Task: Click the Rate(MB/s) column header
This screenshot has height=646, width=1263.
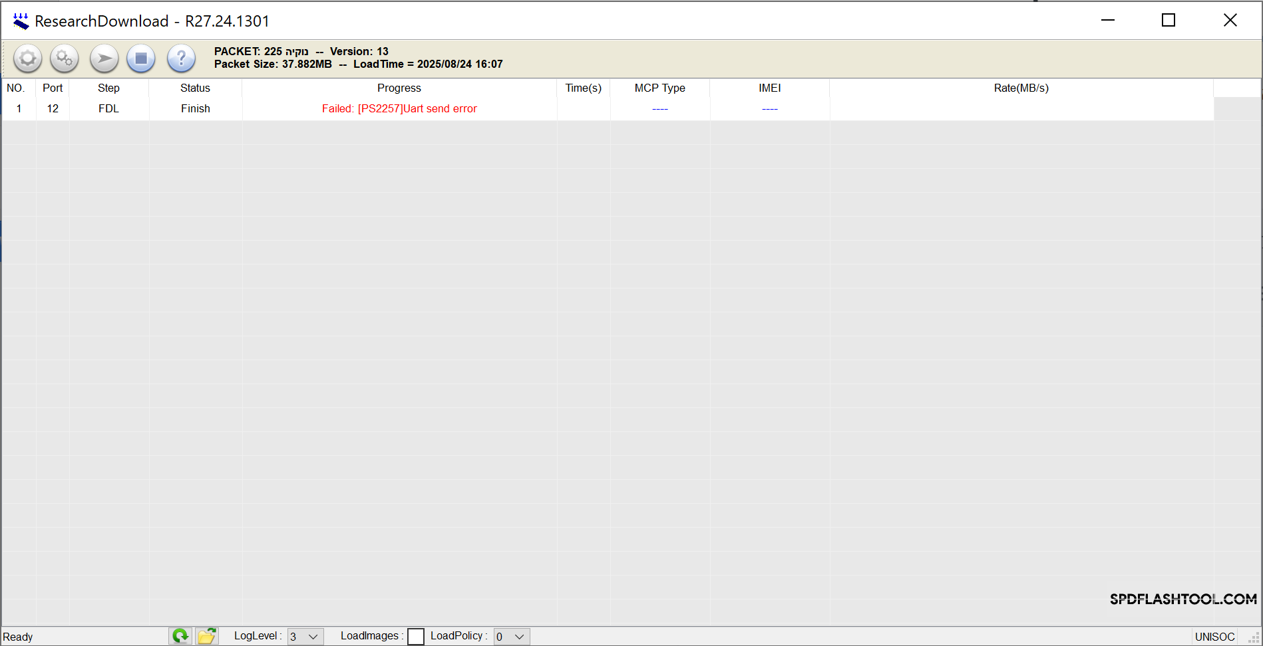Action: pyautogui.click(x=1021, y=88)
